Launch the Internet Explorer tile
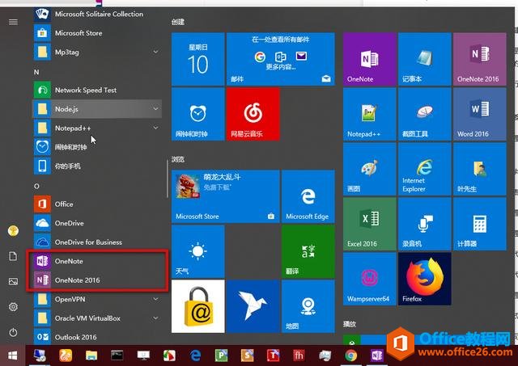This screenshot has width=518, height=366. tap(424, 169)
